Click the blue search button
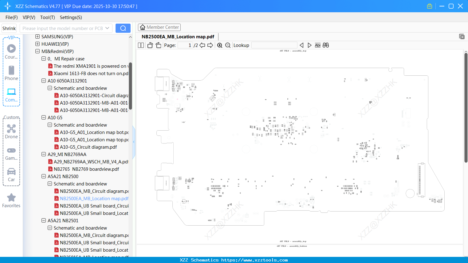The height and width of the screenshot is (263, 468). point(123,28)
